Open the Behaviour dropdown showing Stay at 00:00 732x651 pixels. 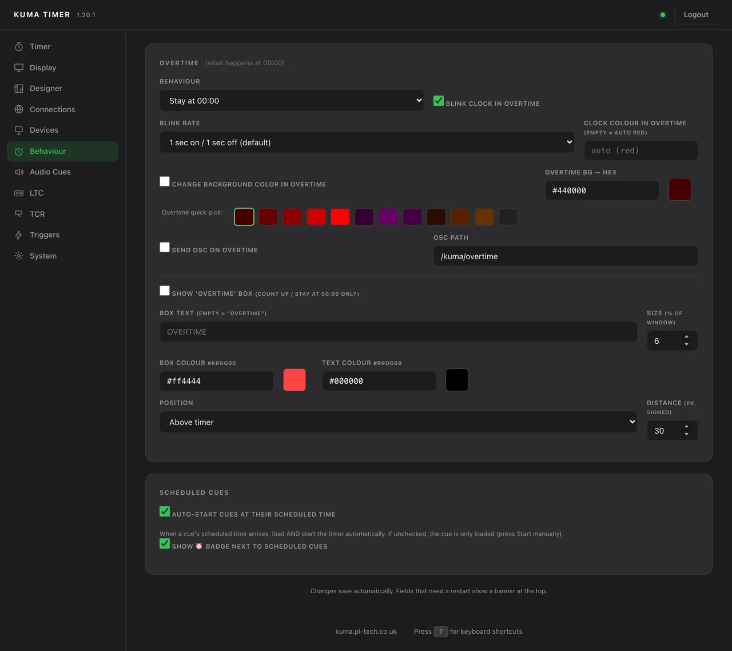[292, 101]
